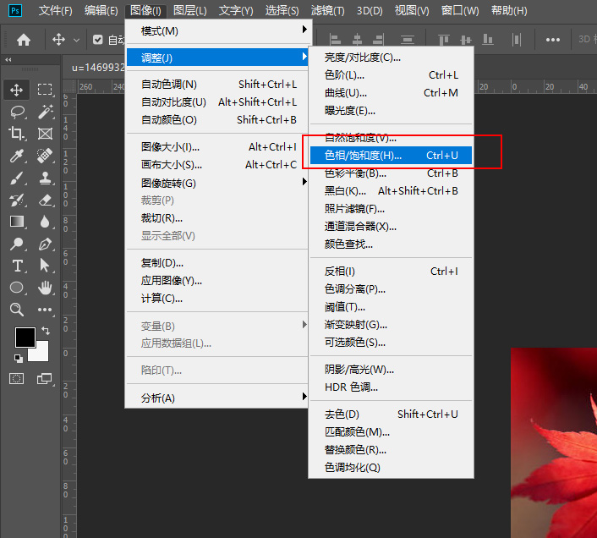Expand the 调整(J) submenu
Screen dimensions: 597x538
(217, 58)
